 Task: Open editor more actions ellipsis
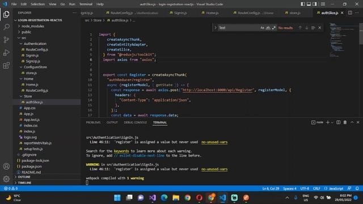pos(357,12)
